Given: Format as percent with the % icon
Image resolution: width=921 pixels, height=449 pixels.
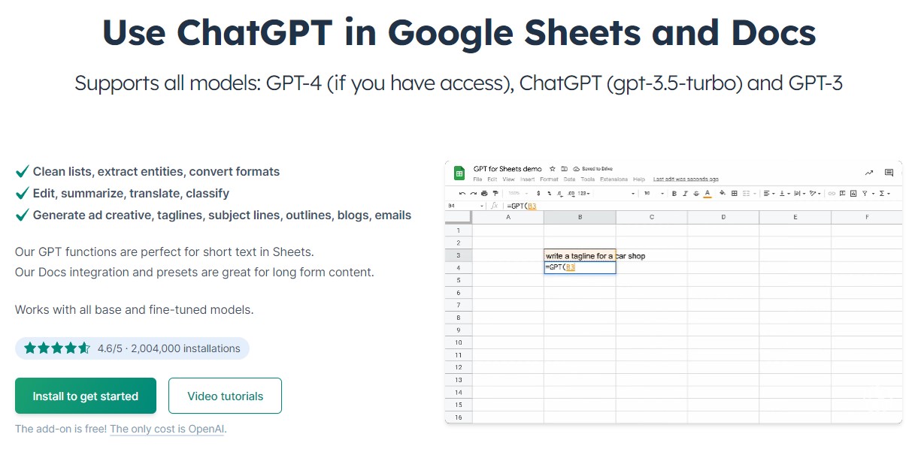Looking at the screenshot, I should tap(550, 194).
